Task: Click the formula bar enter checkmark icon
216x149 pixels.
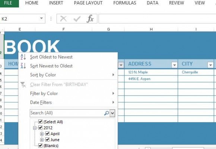Action: pyautogui.click(x=77, y=19)
